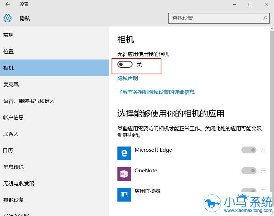Open the 帐户信息 privacy category
Screen dimensions: 274x216
tap(55, 117)
